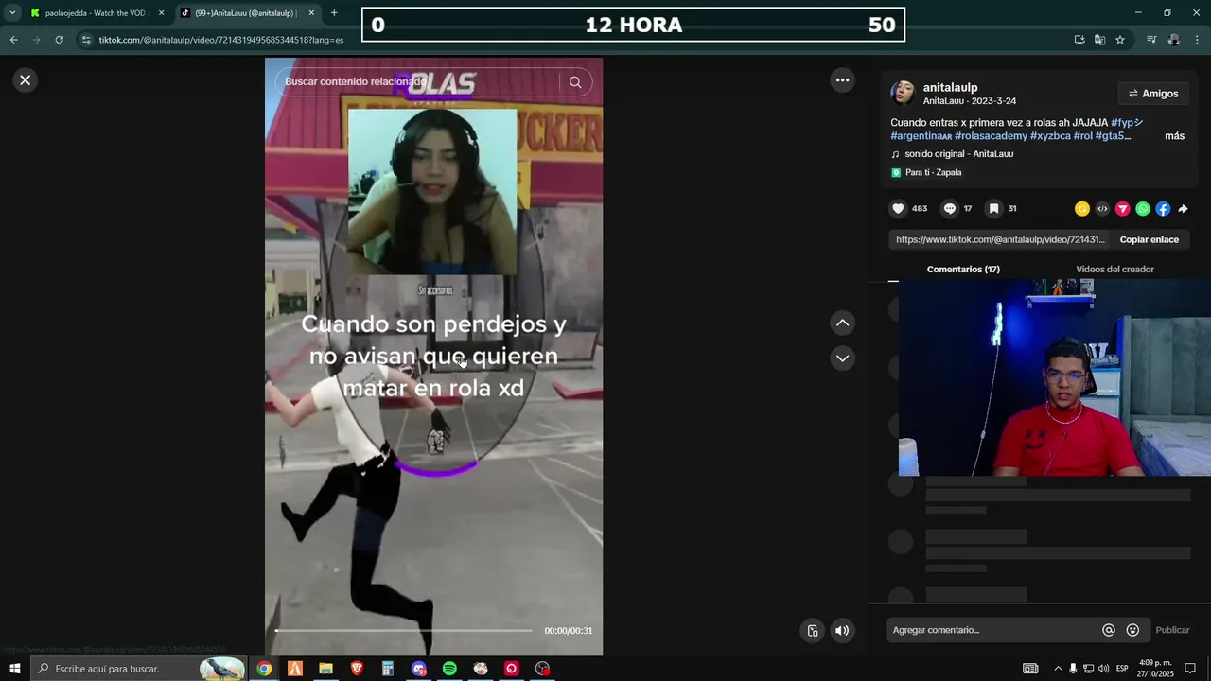The image size is (1211, 681).
Task: Select the '(99+)AnitaLauu' TikTok browser tab
Action: 246,13
